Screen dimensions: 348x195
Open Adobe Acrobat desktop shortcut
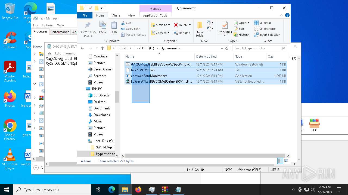coord(10,71)
